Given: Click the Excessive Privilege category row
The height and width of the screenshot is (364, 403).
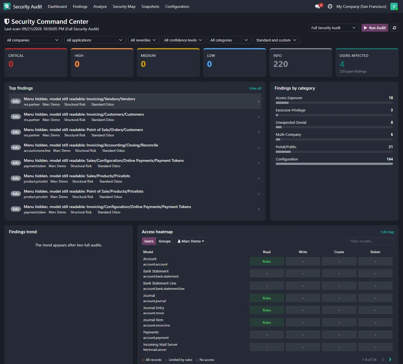Looking at the screenshot, I should [x=334, y=112].
